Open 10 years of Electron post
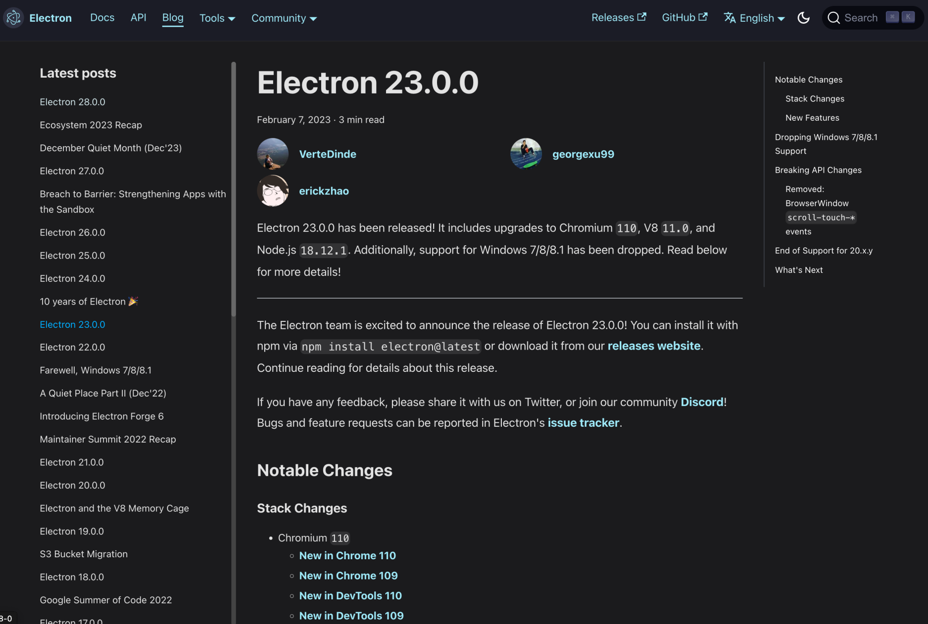Screen dimensions: 928x624 tap(83, 302)
